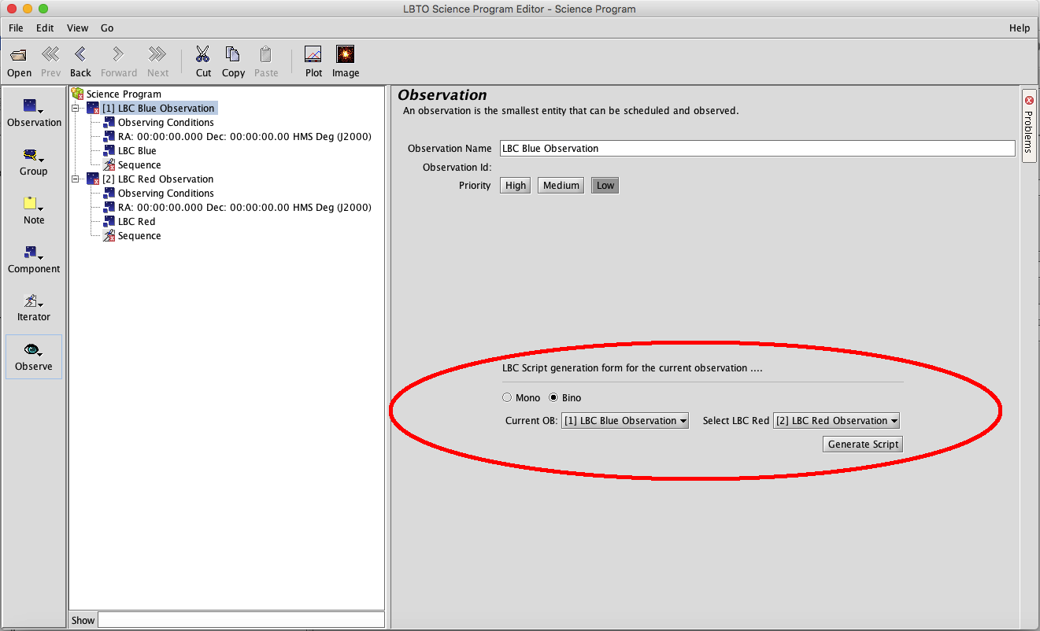The width and height of the screenshot is (1040, 631).
Task: Select the 'Science Program' root label
Action: pos(124,94)
